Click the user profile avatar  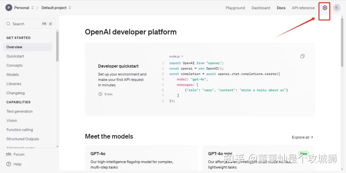point(336,8)
